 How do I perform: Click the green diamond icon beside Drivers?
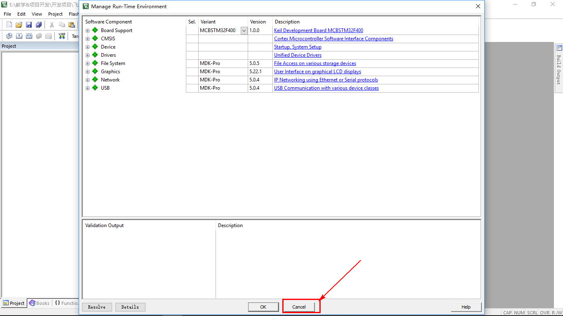coord(95,55)
